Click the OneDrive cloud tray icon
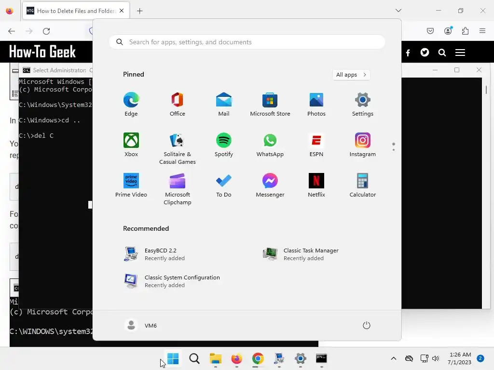494x370 pixels. coord(409,358)
